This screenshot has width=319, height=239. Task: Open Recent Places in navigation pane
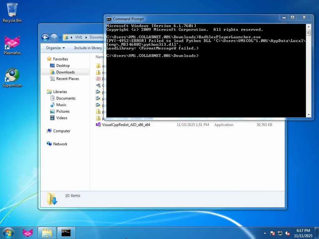coord(67,79)
